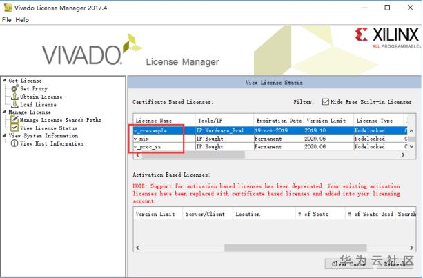
Task: Select the v_cresample license row
Action: [270, 130]
